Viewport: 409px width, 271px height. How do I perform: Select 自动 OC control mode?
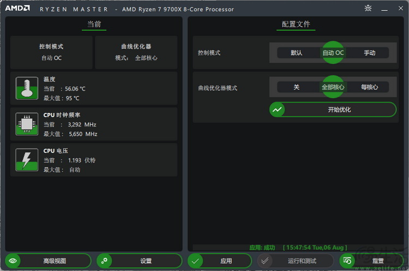[x=333, y=53]
